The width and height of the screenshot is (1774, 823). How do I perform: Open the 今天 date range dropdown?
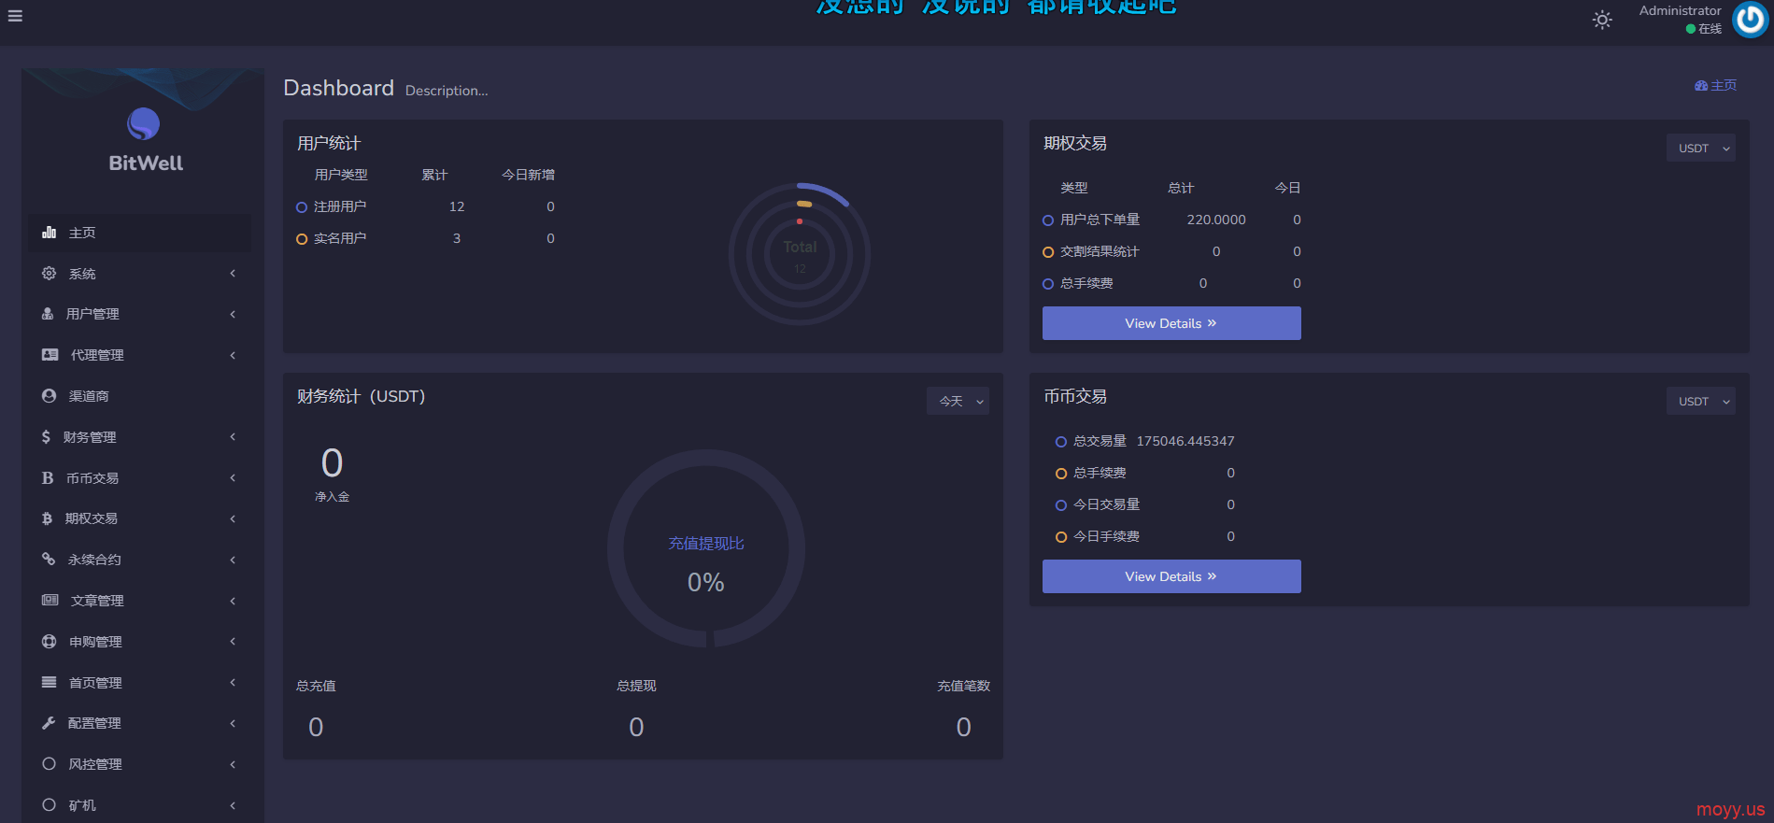coord(958,401)
